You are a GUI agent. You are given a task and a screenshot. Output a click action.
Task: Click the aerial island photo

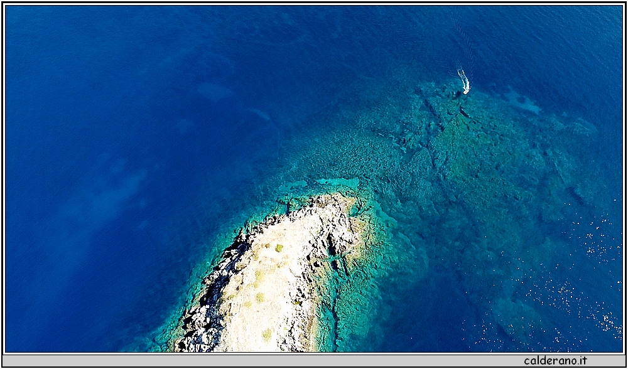point(313,179)
